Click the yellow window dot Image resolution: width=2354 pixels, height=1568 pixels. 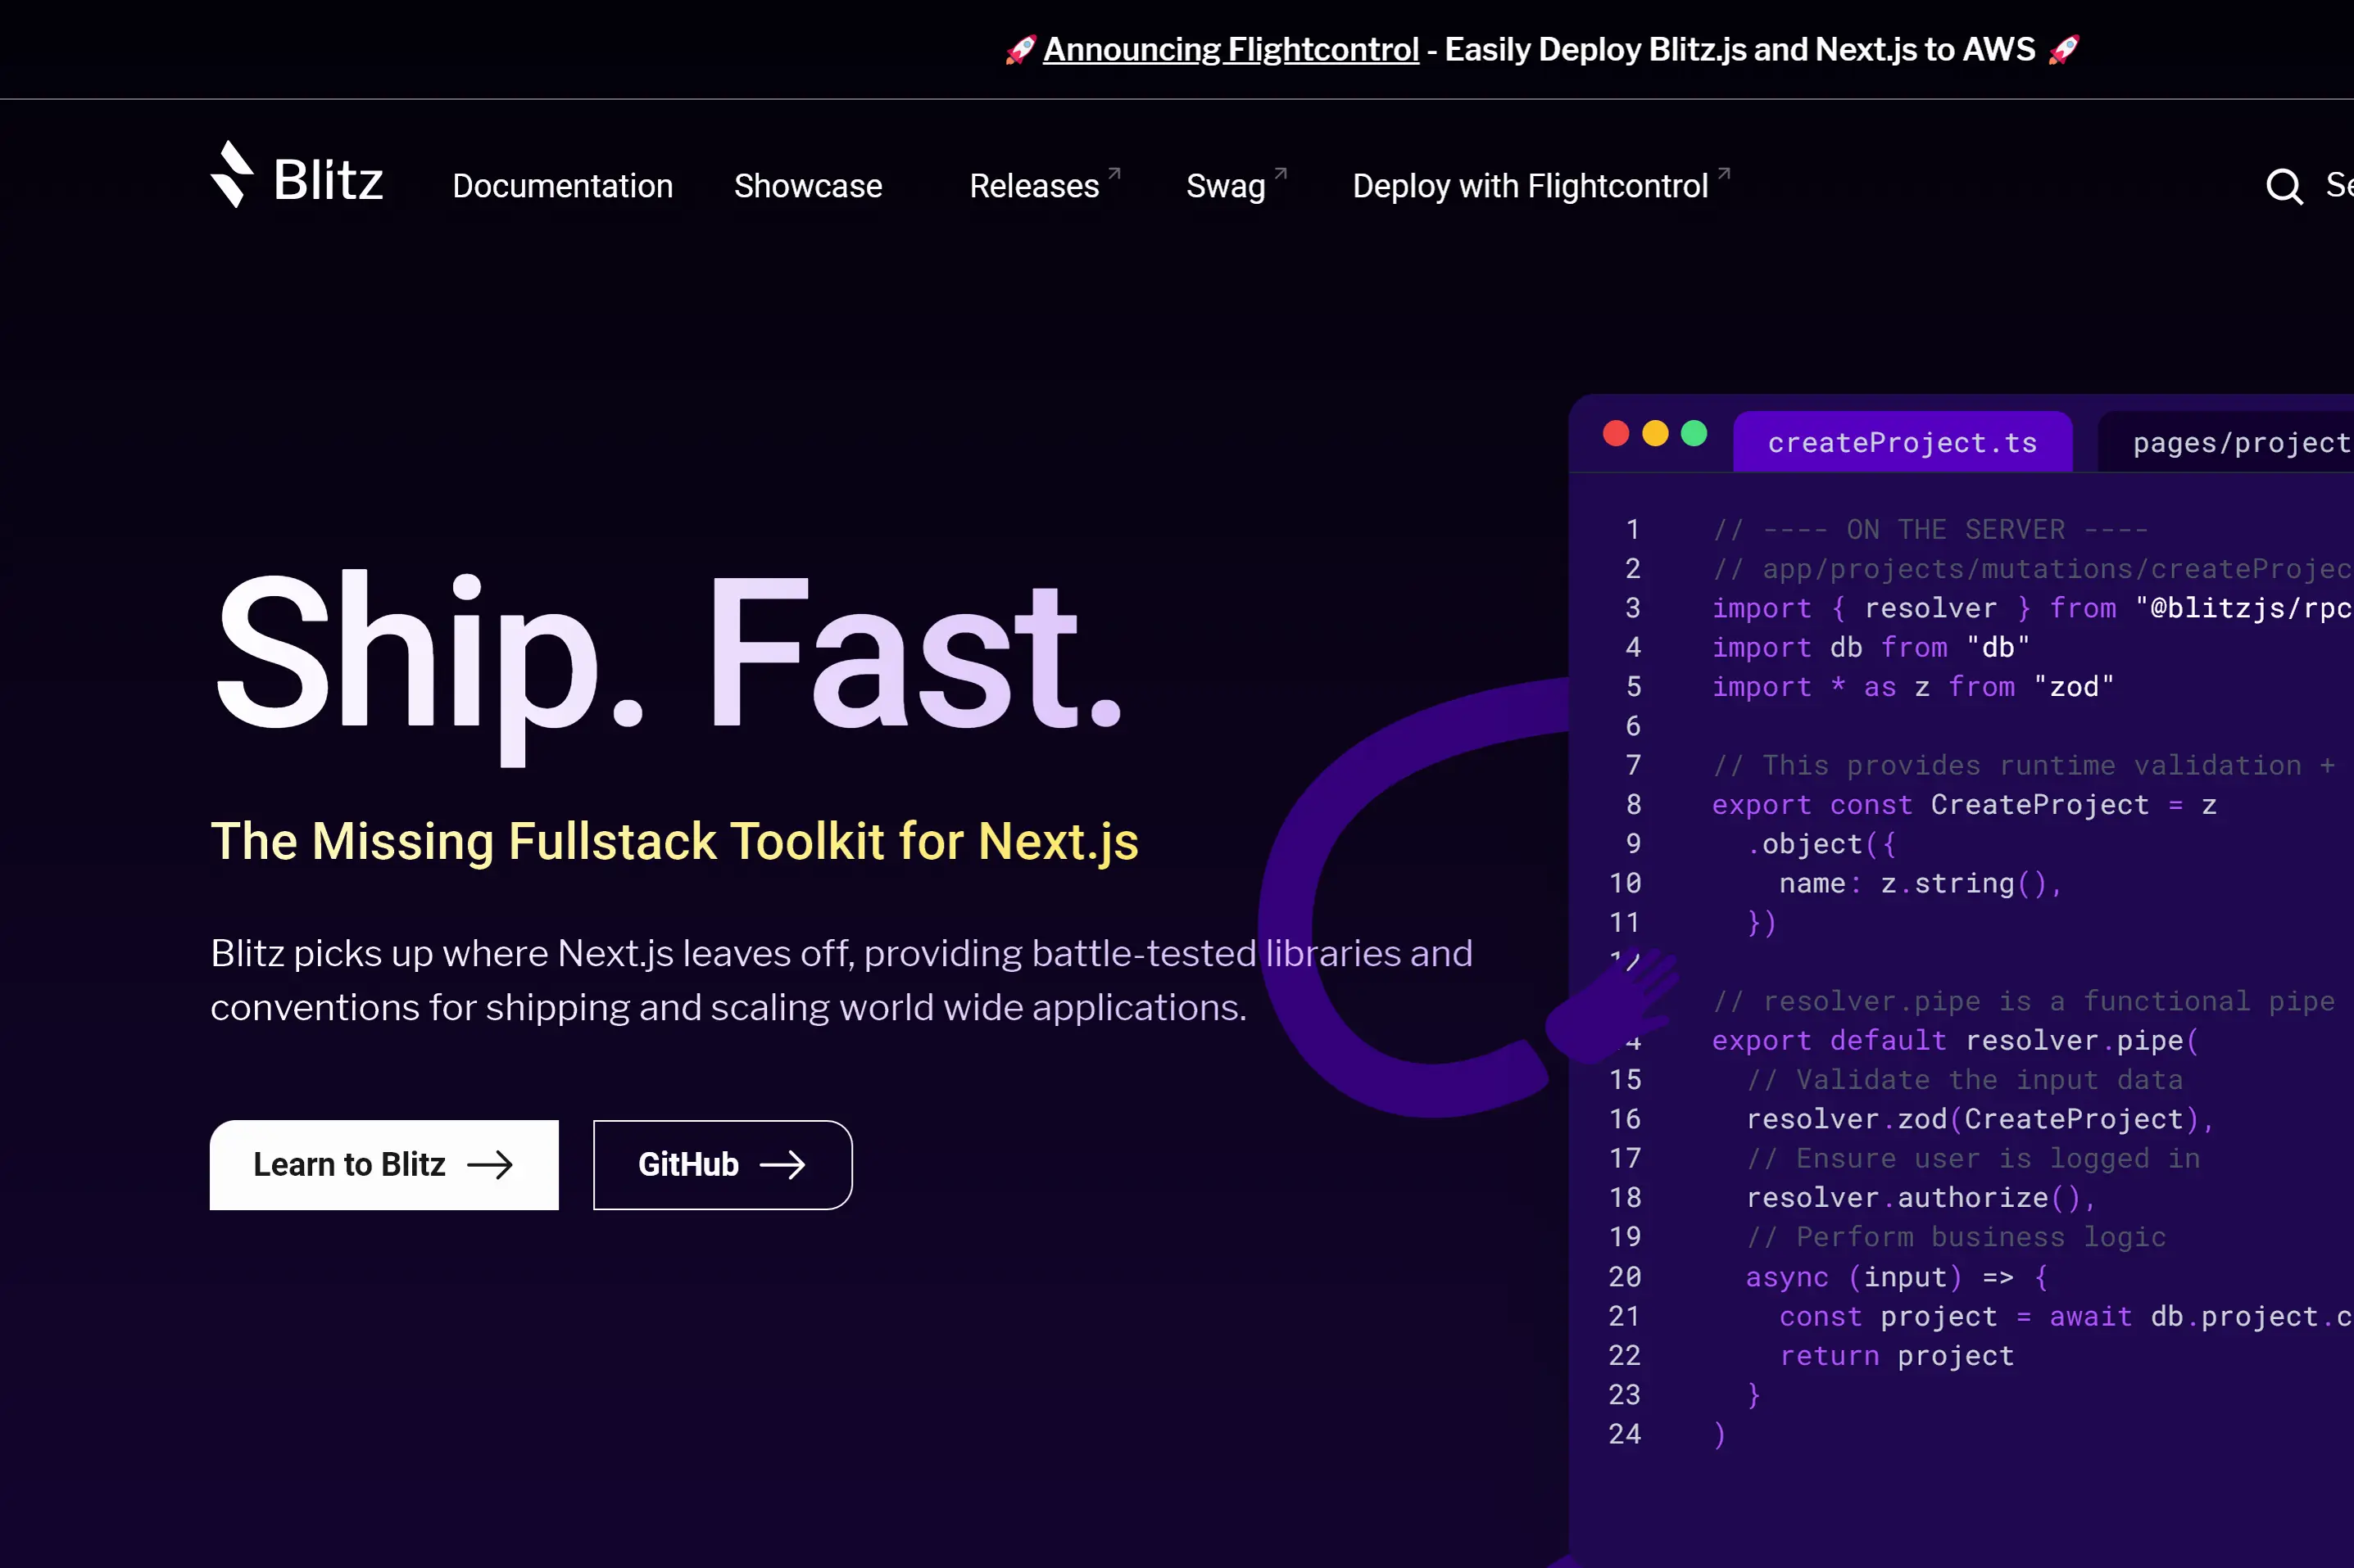[1655, 433]
